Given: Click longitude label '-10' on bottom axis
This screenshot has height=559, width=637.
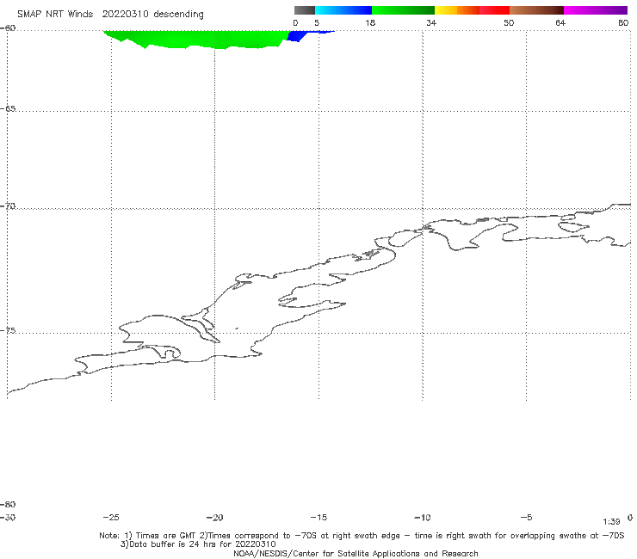Looking at the screenshot, I should tap(423, 518).
